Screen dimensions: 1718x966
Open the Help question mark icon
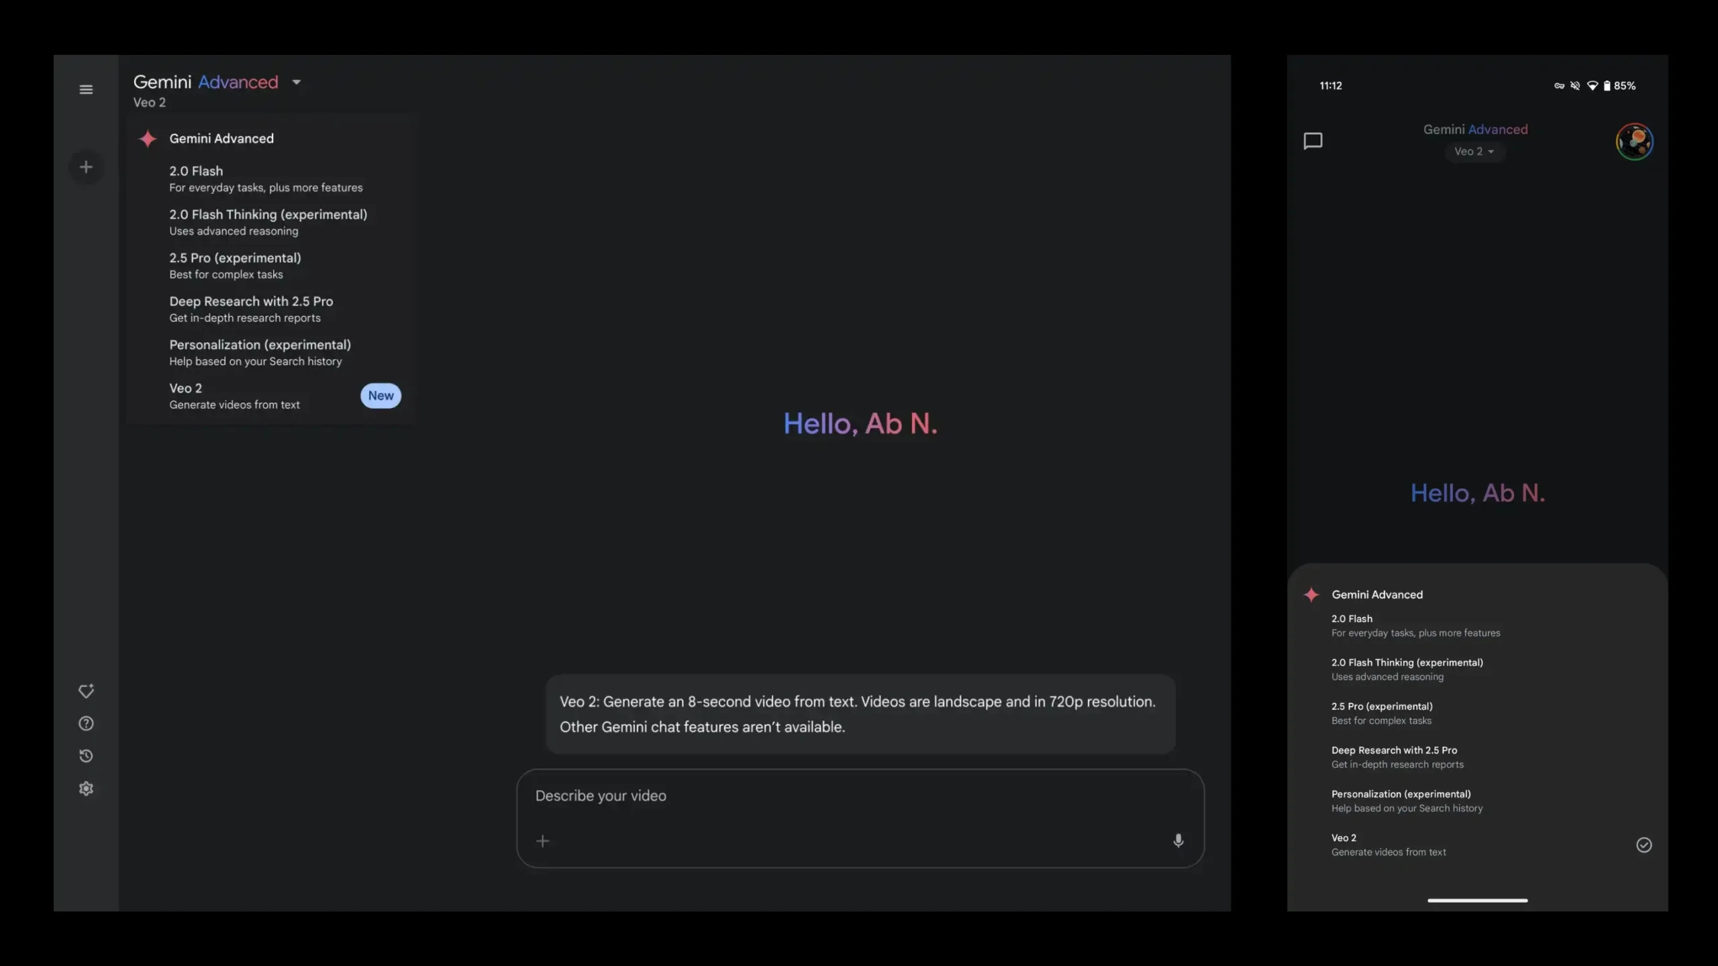point(86,723)
